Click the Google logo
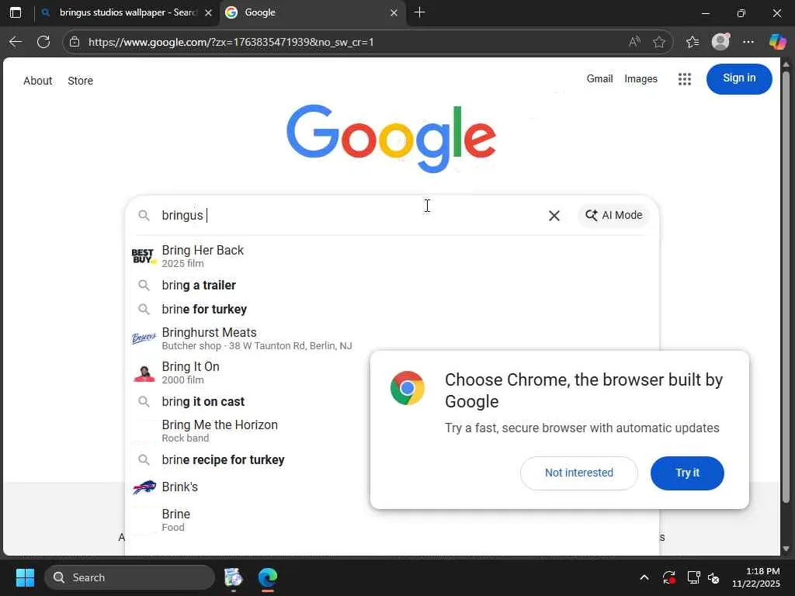Viewport: 795px width, 596px height. coord(391,138)
